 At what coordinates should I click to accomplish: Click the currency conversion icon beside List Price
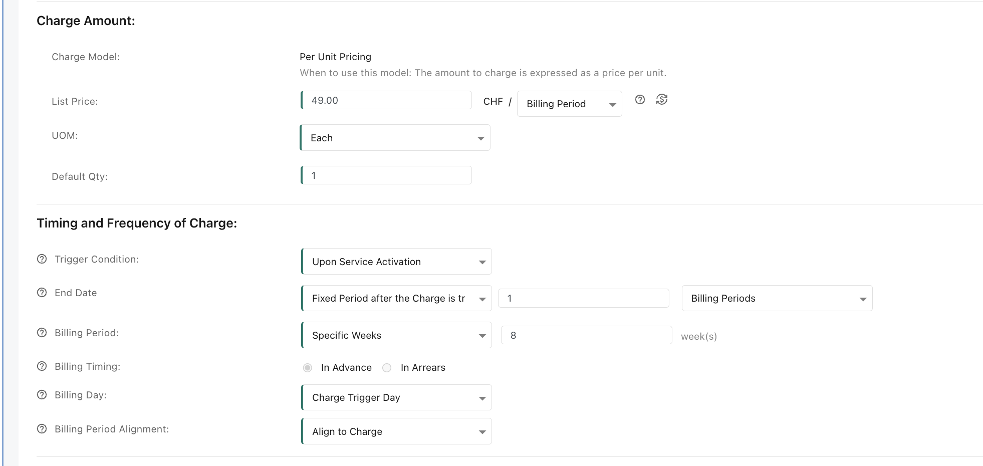(x=661, y=100)
